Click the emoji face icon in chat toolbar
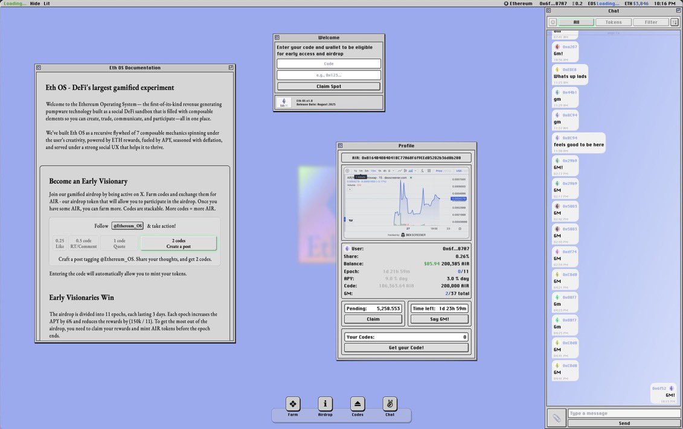This screenshot has height=429, width=683. [553, 22]
